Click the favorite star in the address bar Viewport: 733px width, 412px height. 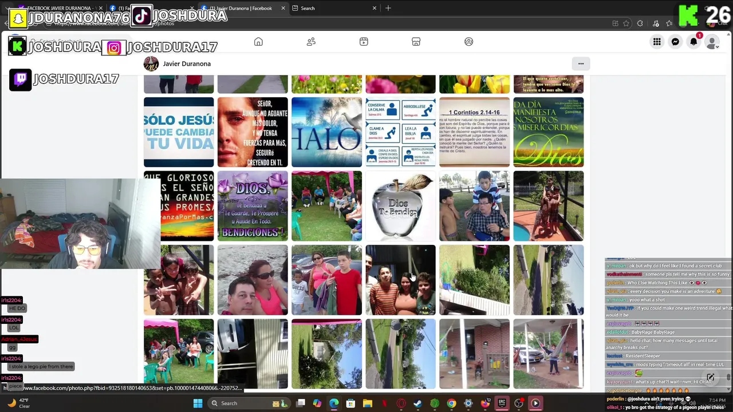[626, 23]
